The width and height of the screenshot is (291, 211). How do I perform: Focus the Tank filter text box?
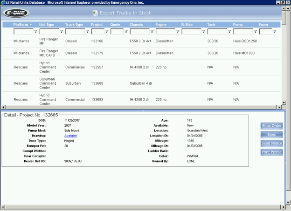point(217,32)
